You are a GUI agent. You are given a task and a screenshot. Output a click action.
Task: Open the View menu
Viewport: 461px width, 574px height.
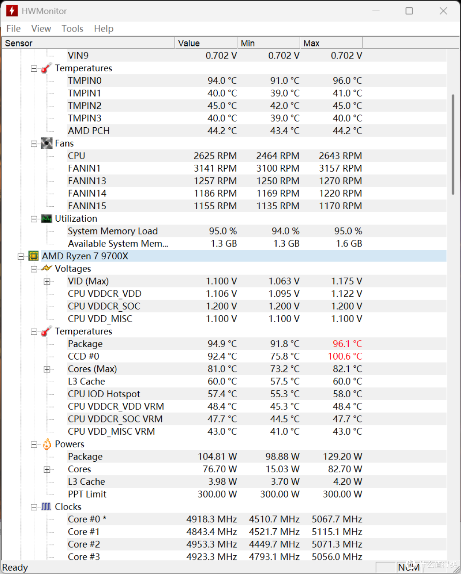(41, 29)
